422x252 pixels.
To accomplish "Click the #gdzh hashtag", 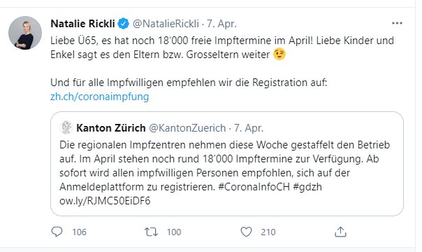I will coord(307,187).
